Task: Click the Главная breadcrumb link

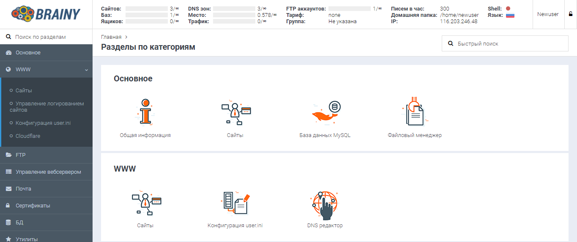Action: pos(111,37)
